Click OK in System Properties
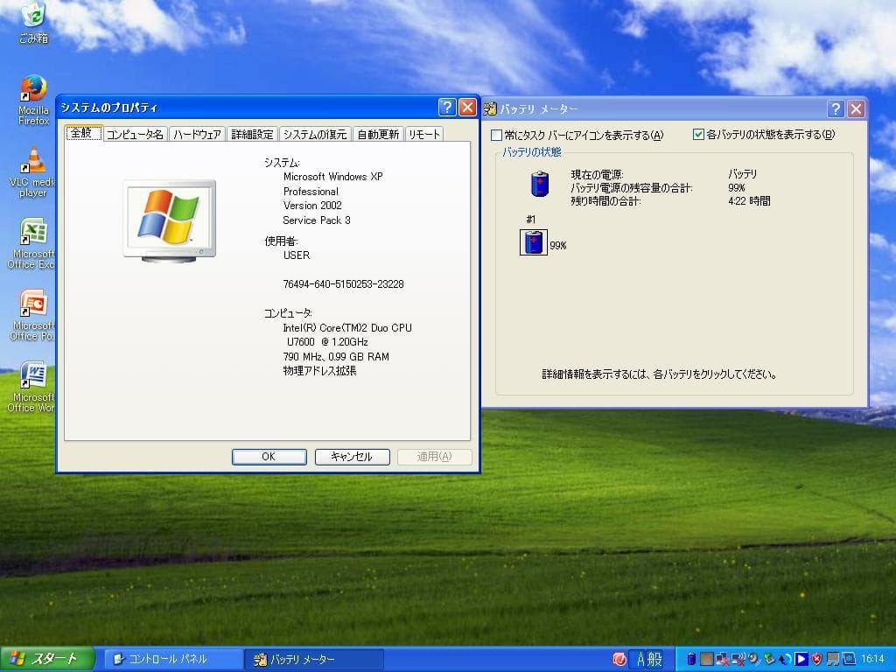This screenshot has width=896, height=672. pyautogui.click(x=269, y=457)
